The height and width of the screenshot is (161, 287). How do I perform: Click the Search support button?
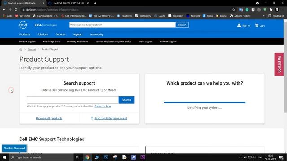point(126,100)
